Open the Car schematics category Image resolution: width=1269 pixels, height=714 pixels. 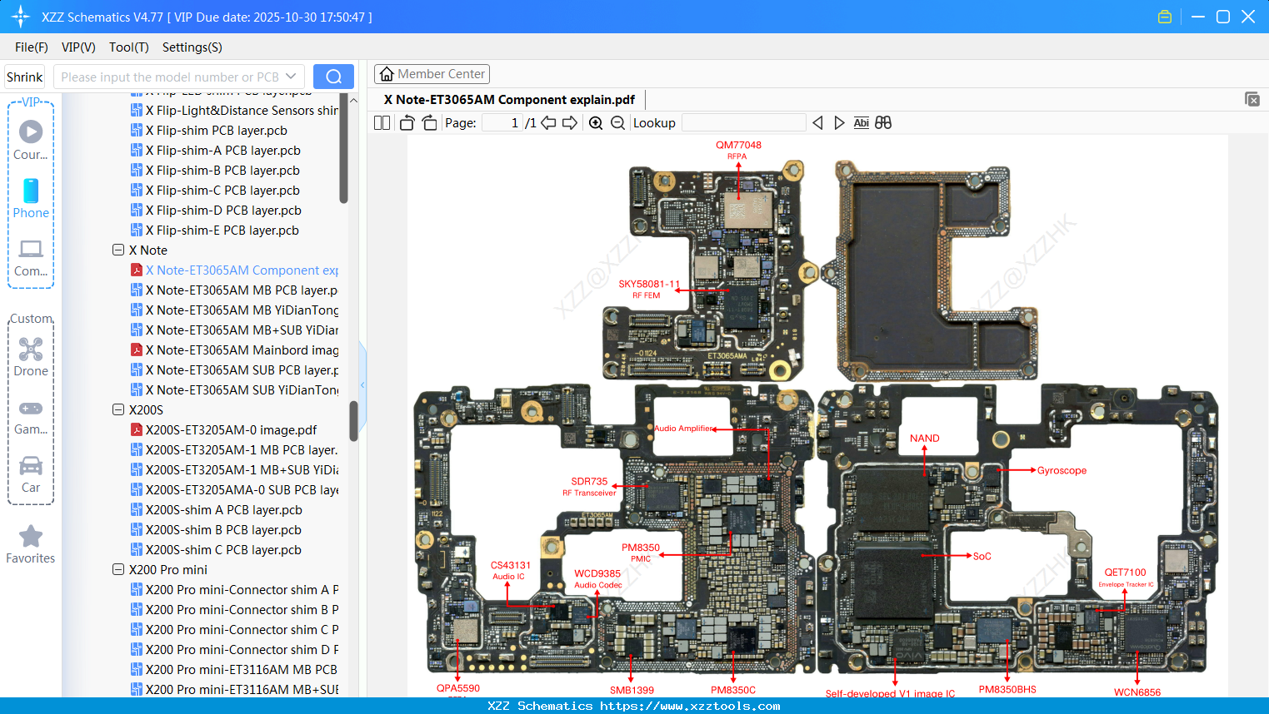(x=31, y=473)
